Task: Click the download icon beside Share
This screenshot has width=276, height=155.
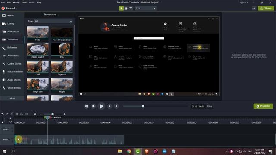Action: point(254,8)
